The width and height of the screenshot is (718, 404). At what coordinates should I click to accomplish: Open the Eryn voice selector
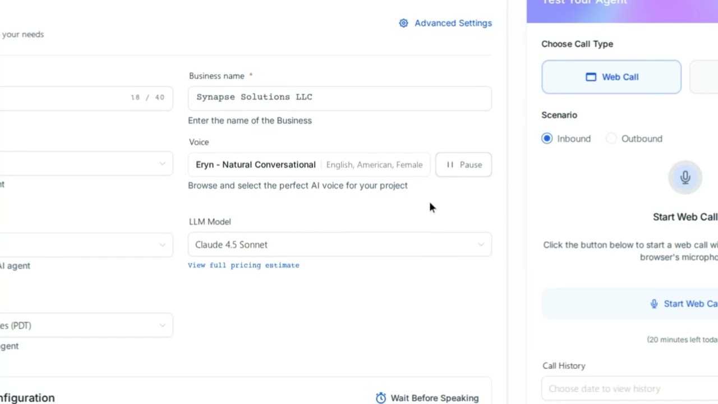[x=309, y=164]
